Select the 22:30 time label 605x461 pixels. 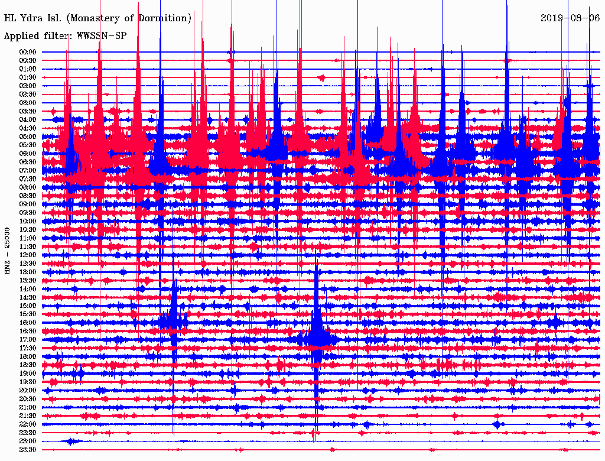tap(28, 433)
